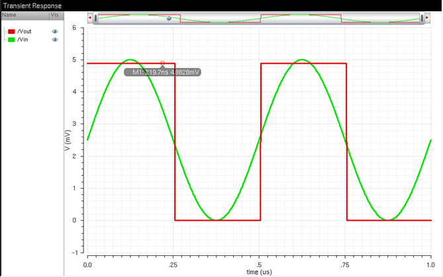Image resolution: width=443 pixels, height=277 pixels.
Task: Select the M1 marker circle on the waveform
Action: click(x=162, y=63)
